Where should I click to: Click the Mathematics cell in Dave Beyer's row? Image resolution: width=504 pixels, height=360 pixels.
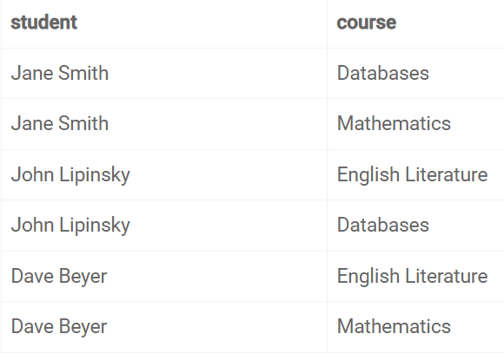pos(394,326)
